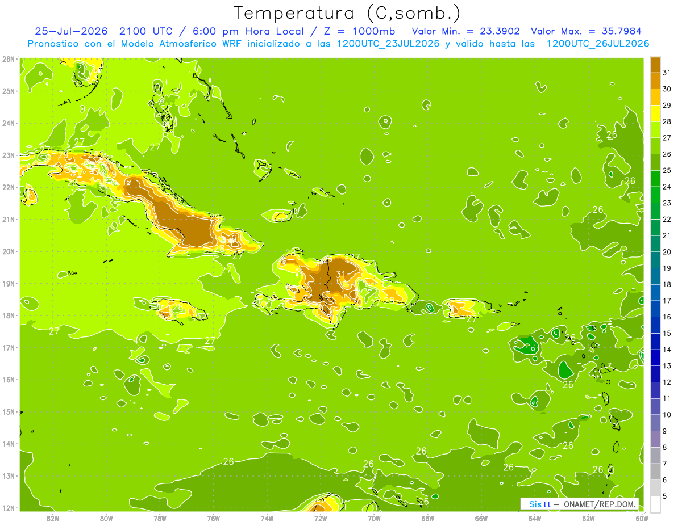Viewport: 682px width, 526px height.
Task: Click the "74W" longitude axis label
Action: pyautogui.click(x=267, y=518)
